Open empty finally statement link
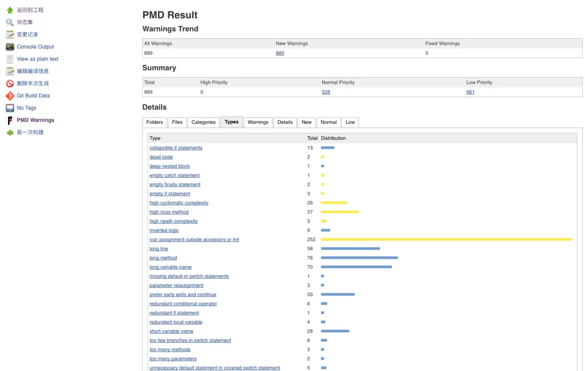 (x=175, y=185)
